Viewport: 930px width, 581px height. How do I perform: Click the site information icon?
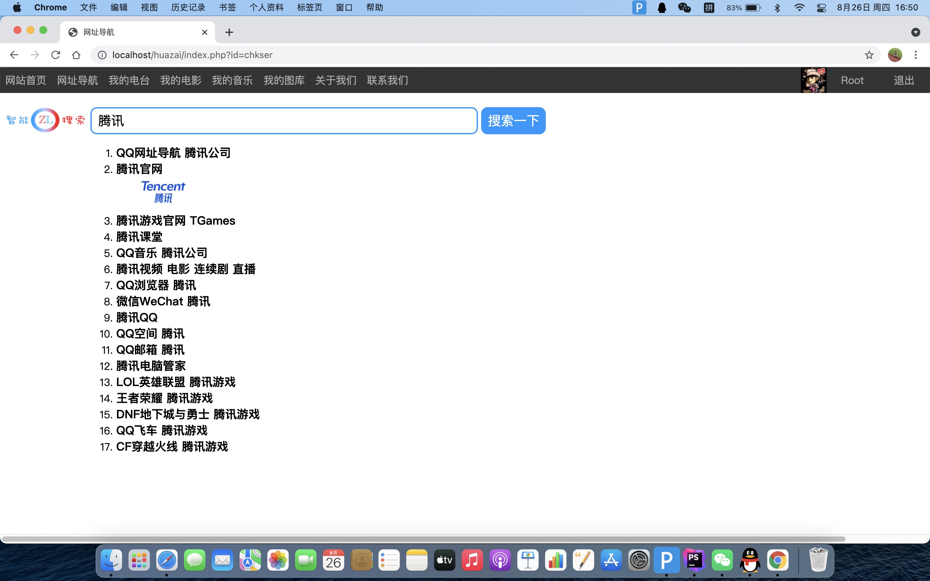pos(102,55)
